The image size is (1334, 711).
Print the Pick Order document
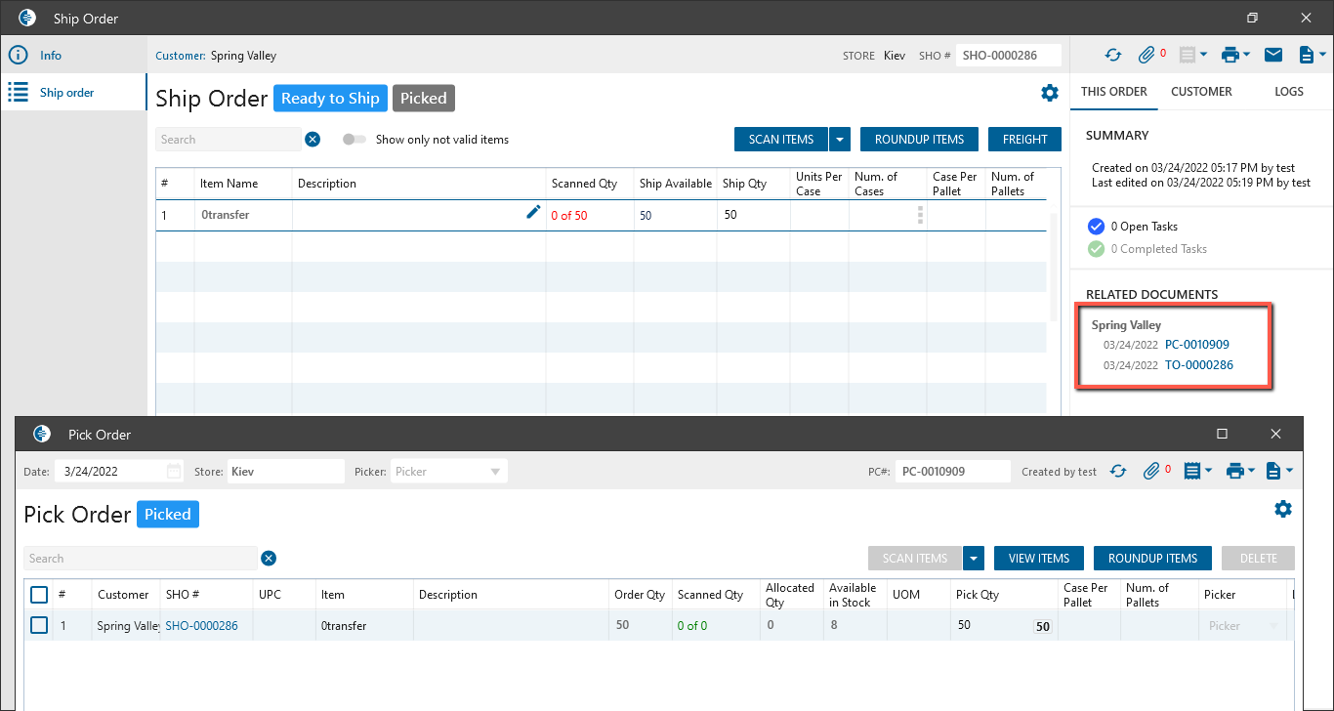1234,472
